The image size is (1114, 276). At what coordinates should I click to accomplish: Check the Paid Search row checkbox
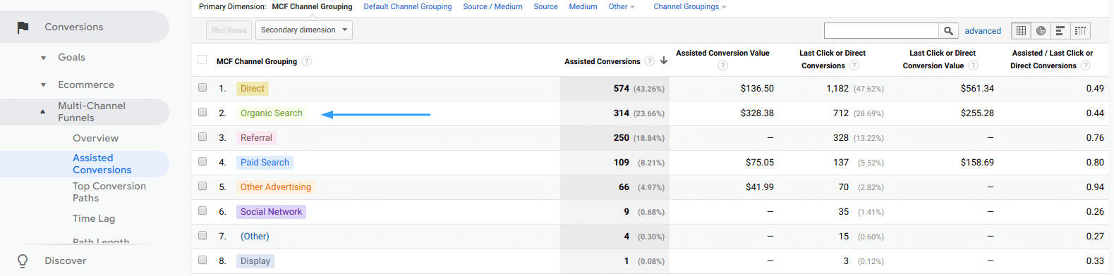pos(202,161)
